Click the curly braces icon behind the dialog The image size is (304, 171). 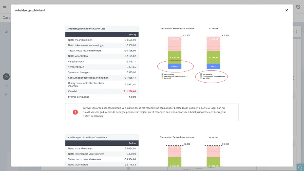[295, 32]
